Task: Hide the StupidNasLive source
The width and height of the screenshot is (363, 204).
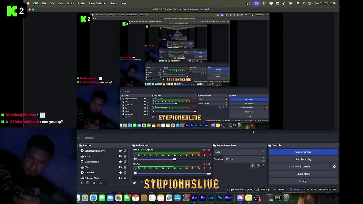Action: pyautogui.click(x=120, y=161)
